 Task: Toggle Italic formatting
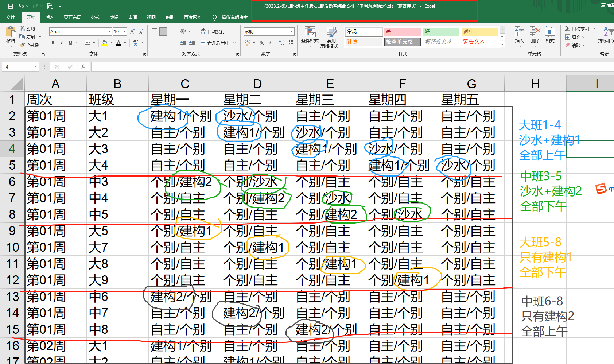(62, 43)
